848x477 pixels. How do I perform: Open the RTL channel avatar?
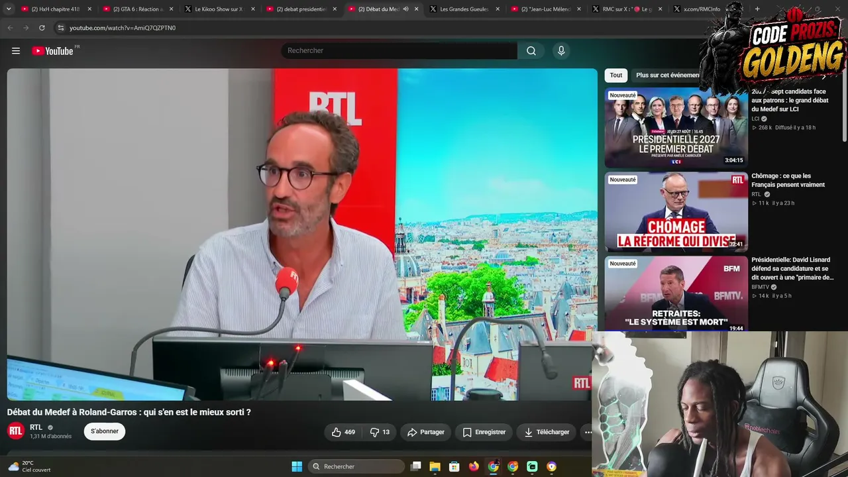click(16, 431)
